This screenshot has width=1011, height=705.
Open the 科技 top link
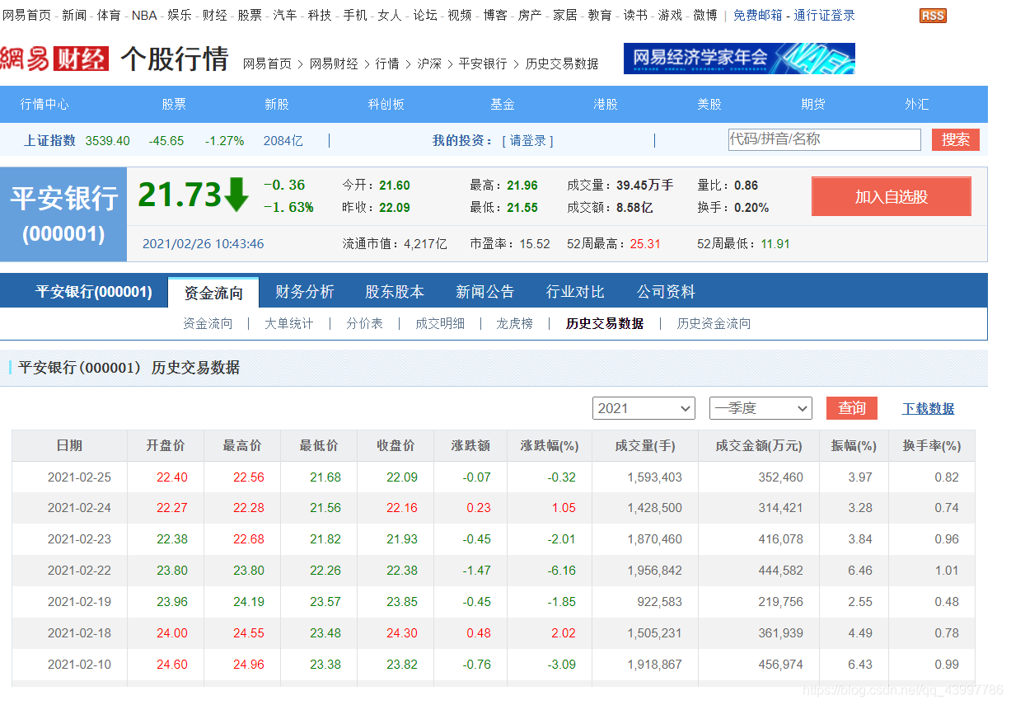pyautogui.click(x=320, y=15)
